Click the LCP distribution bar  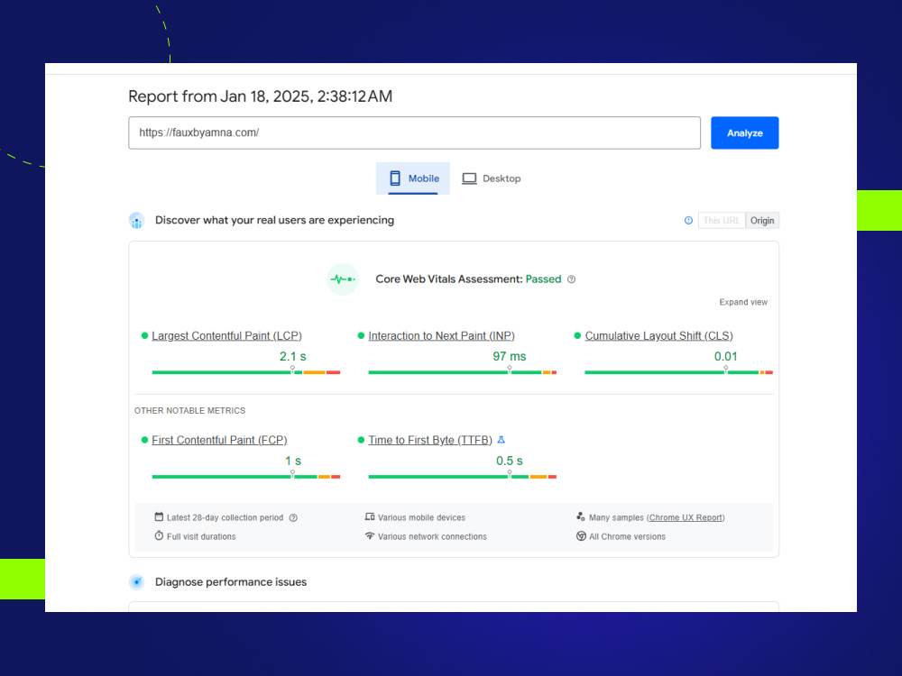[x=246, y=372]
